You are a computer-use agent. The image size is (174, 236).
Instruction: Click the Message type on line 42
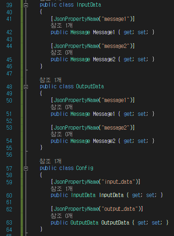[80, 32]
